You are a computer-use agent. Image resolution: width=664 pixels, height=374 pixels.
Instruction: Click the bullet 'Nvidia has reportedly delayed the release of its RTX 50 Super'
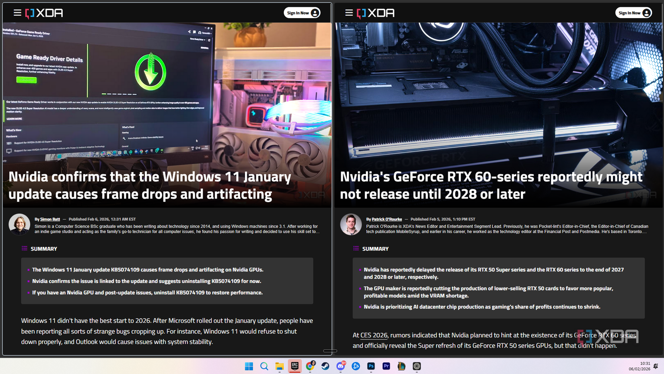(x=494, y=273)
